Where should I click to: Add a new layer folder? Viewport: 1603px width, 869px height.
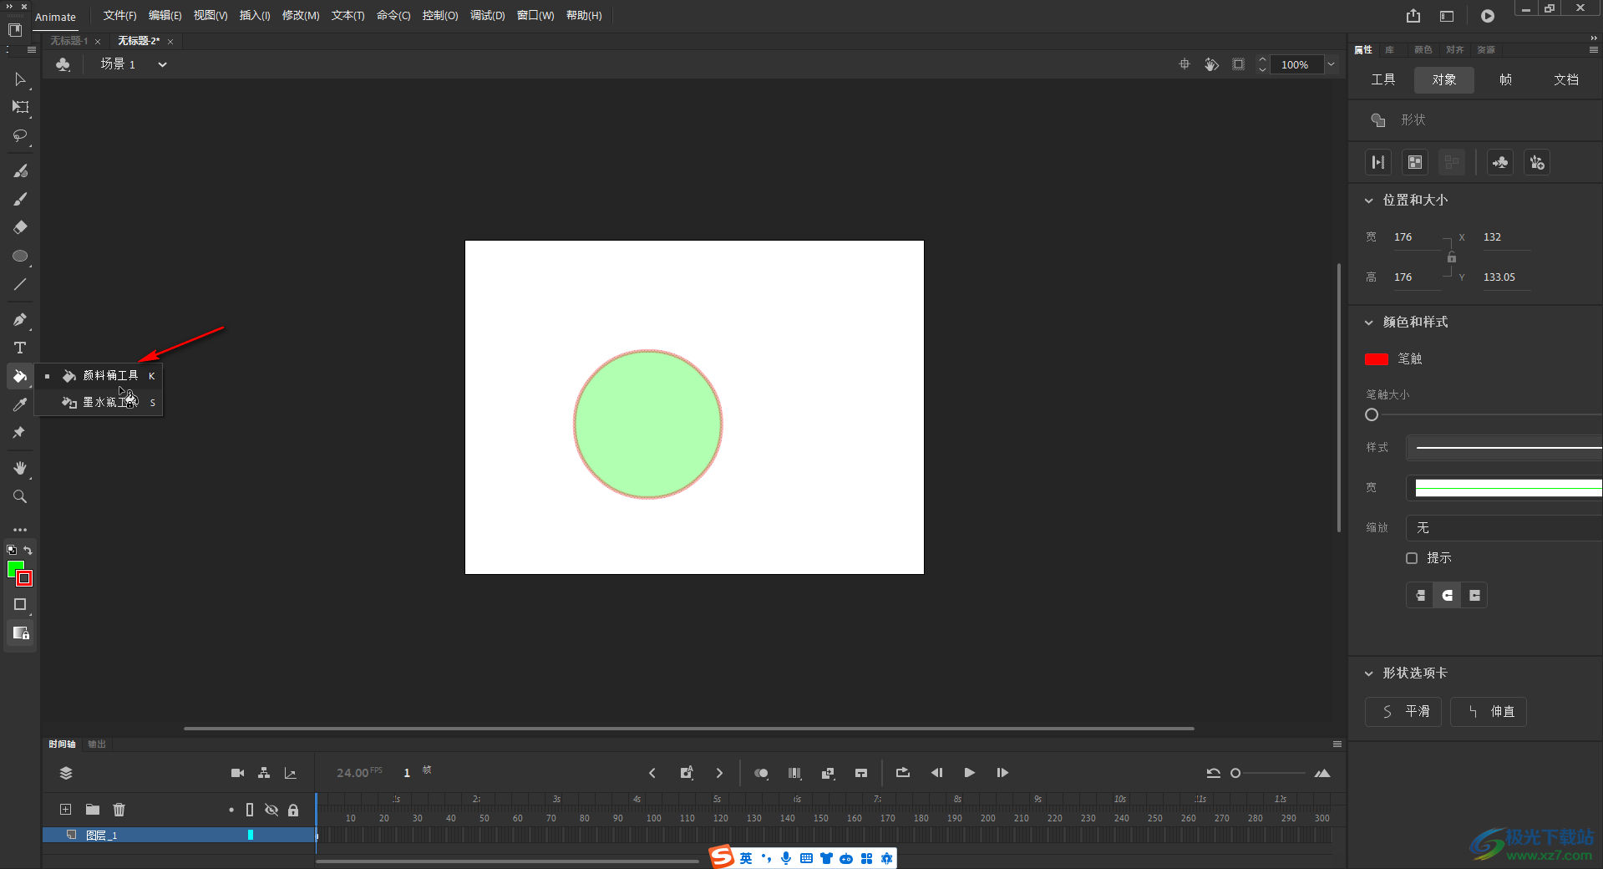(x=93, y=809)
